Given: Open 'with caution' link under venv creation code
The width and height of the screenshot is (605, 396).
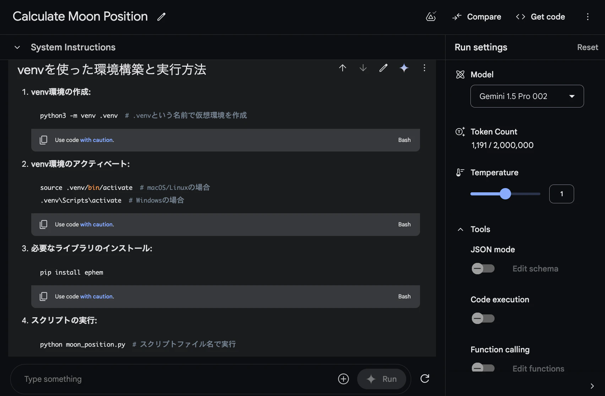Looking at the screenshot, I should (97, 140).
